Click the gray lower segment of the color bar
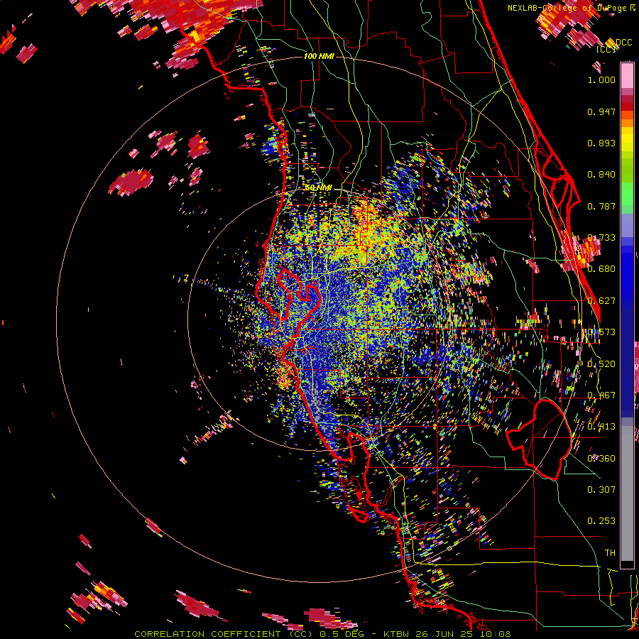Viewport: 639px width, 639px height. tap(627, 493)
